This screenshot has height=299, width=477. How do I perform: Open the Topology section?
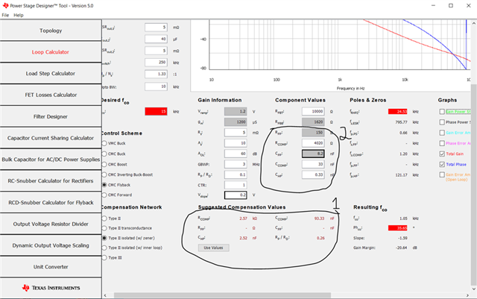coord(51,31)
